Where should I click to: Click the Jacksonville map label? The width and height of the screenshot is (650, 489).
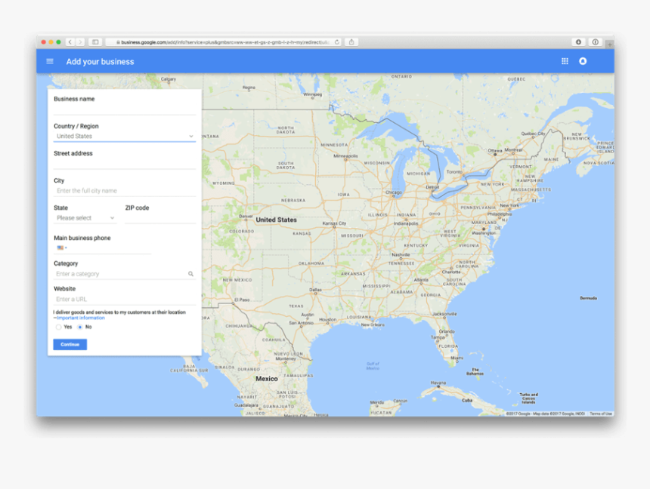coord(444,314)
